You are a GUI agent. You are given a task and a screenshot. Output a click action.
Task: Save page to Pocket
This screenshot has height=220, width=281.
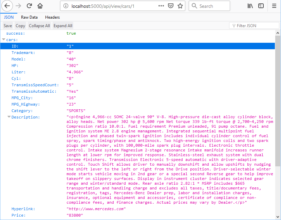pos(171,6)
